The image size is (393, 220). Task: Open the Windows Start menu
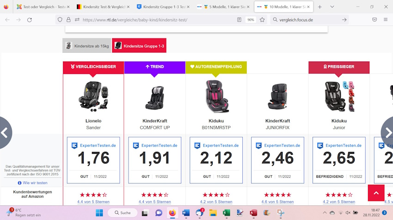tap(99, 213)
